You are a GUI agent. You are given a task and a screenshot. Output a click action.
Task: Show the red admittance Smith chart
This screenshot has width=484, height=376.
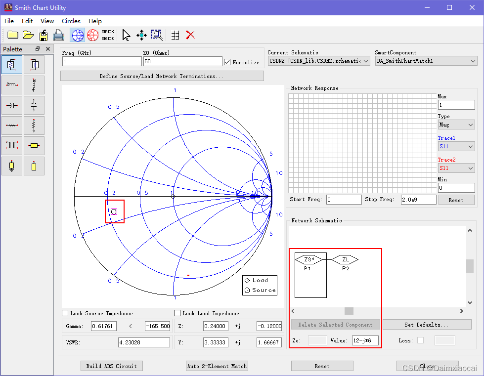(x=92, y=35)
